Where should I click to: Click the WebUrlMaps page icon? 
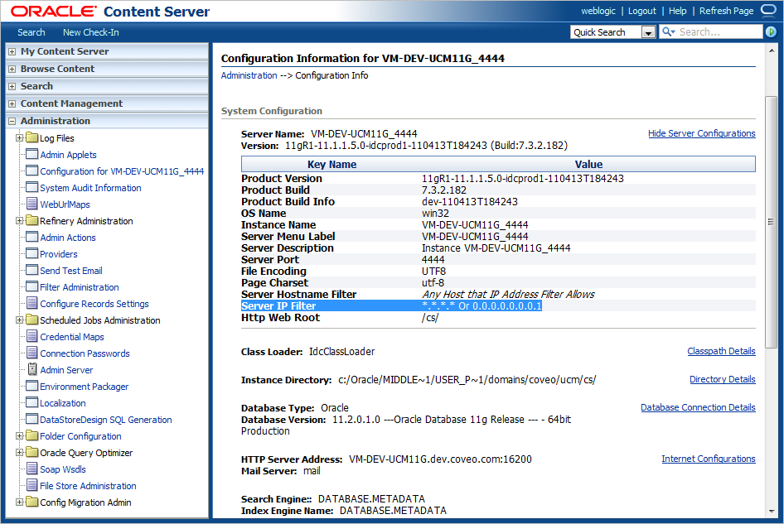coord(32,204)
